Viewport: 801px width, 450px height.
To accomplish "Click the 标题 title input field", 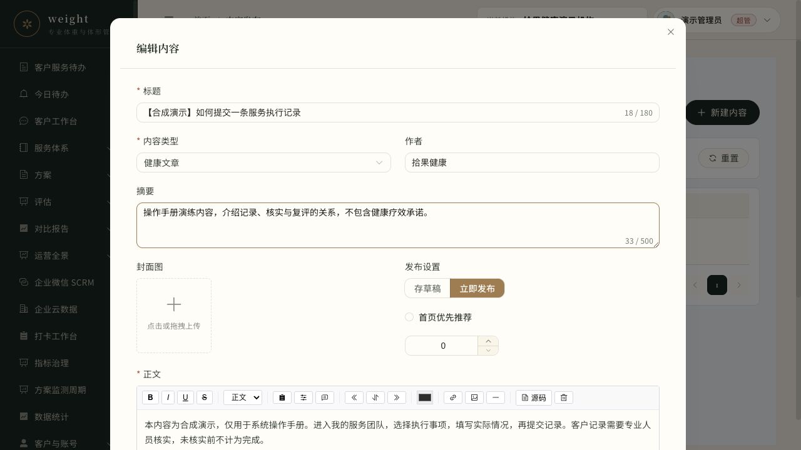I will pyautogui.click(x=398, y=112).
